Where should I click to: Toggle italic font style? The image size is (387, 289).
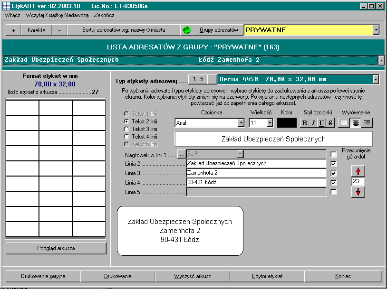313,123
